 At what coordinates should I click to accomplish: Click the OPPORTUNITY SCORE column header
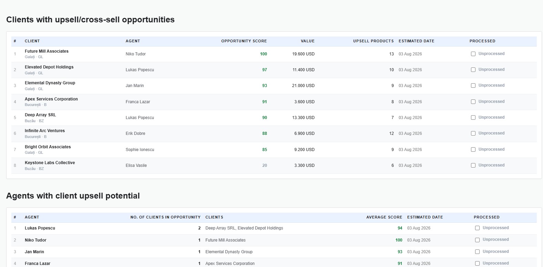[244, 41]
